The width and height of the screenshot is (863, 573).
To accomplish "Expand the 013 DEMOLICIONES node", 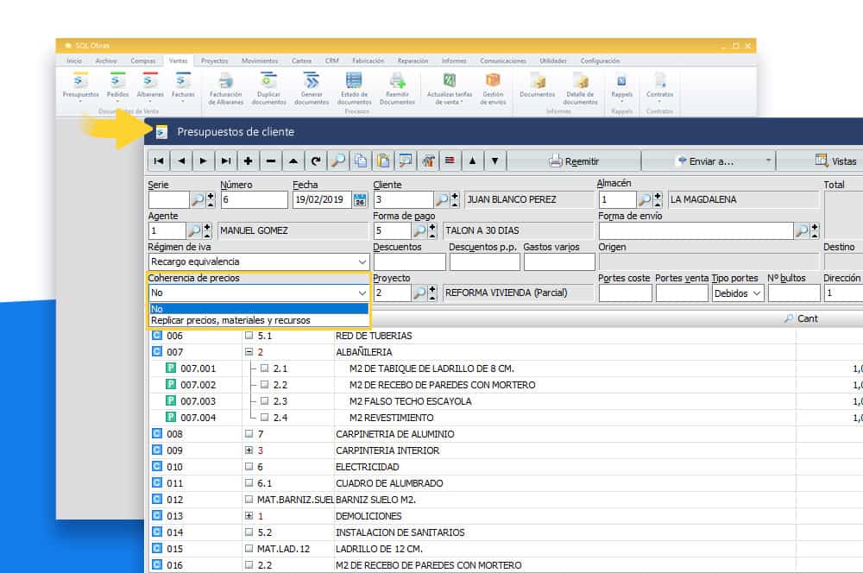I will click(x=249, y=516).
